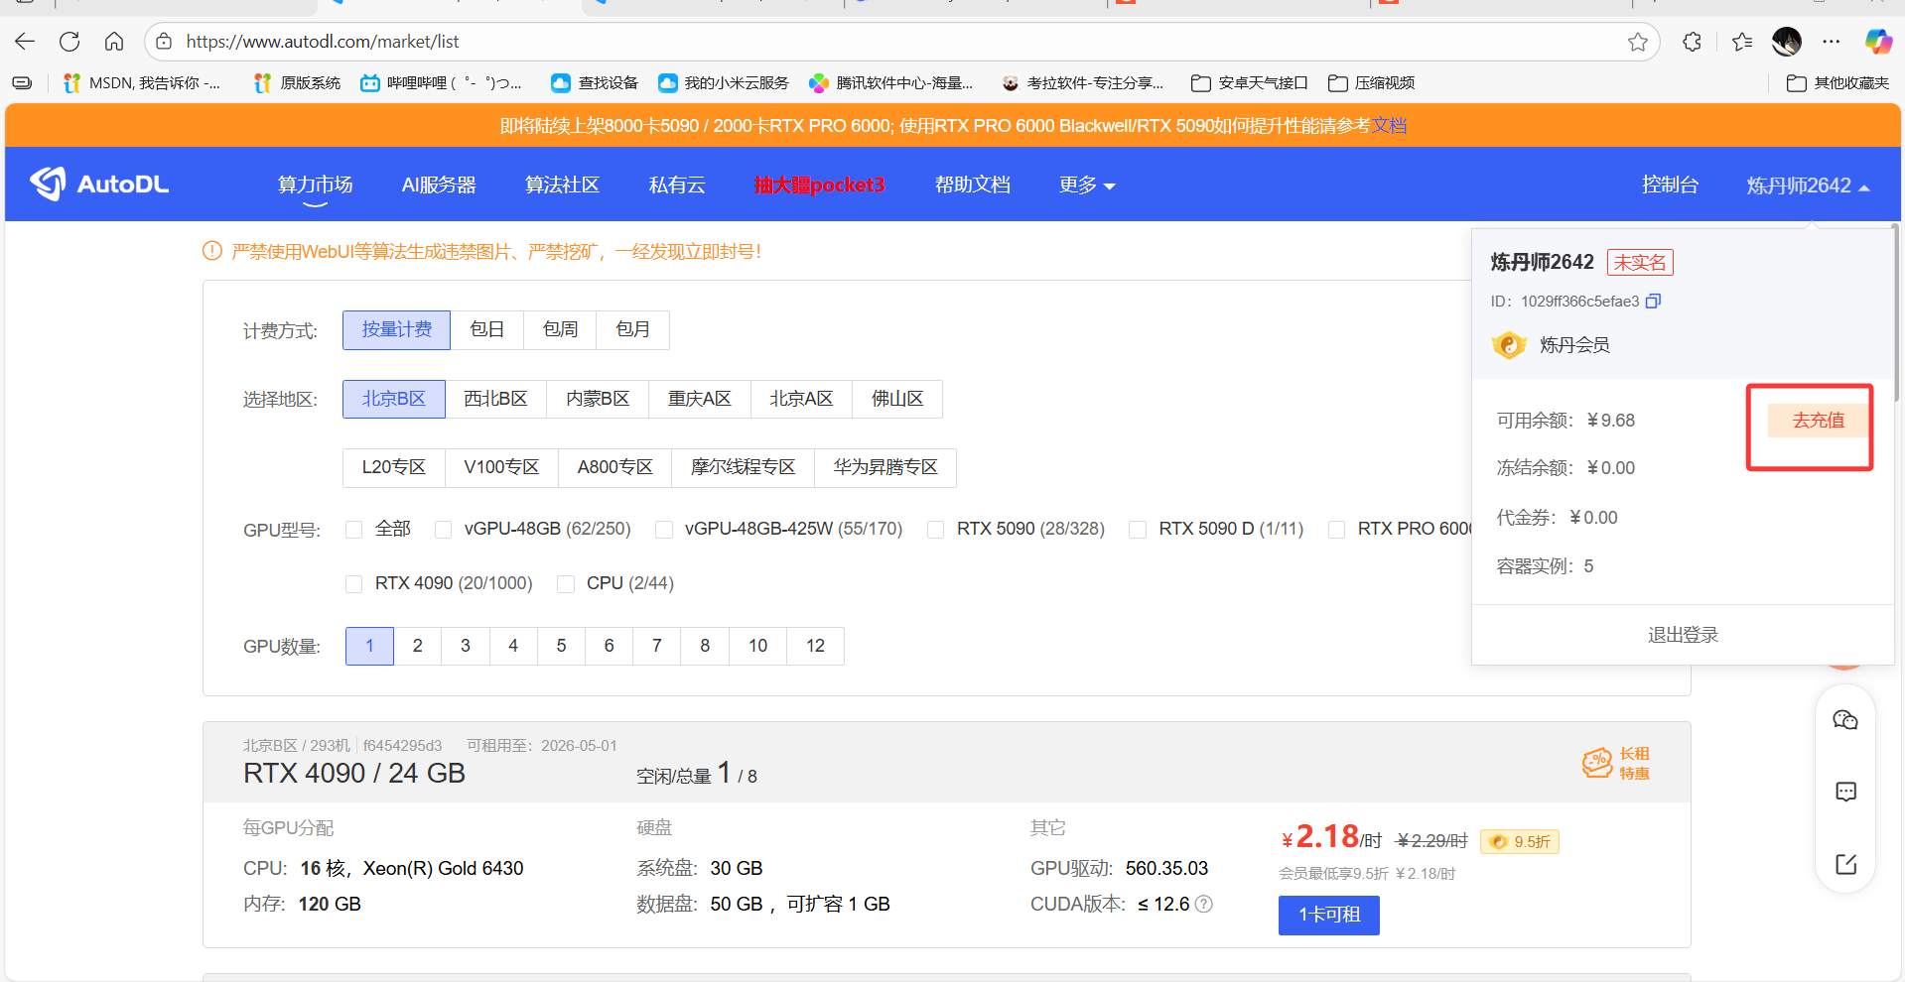Select the 西北B区 region tab
The height and width of the screenshot is (982, 1905).
point(495,399)
